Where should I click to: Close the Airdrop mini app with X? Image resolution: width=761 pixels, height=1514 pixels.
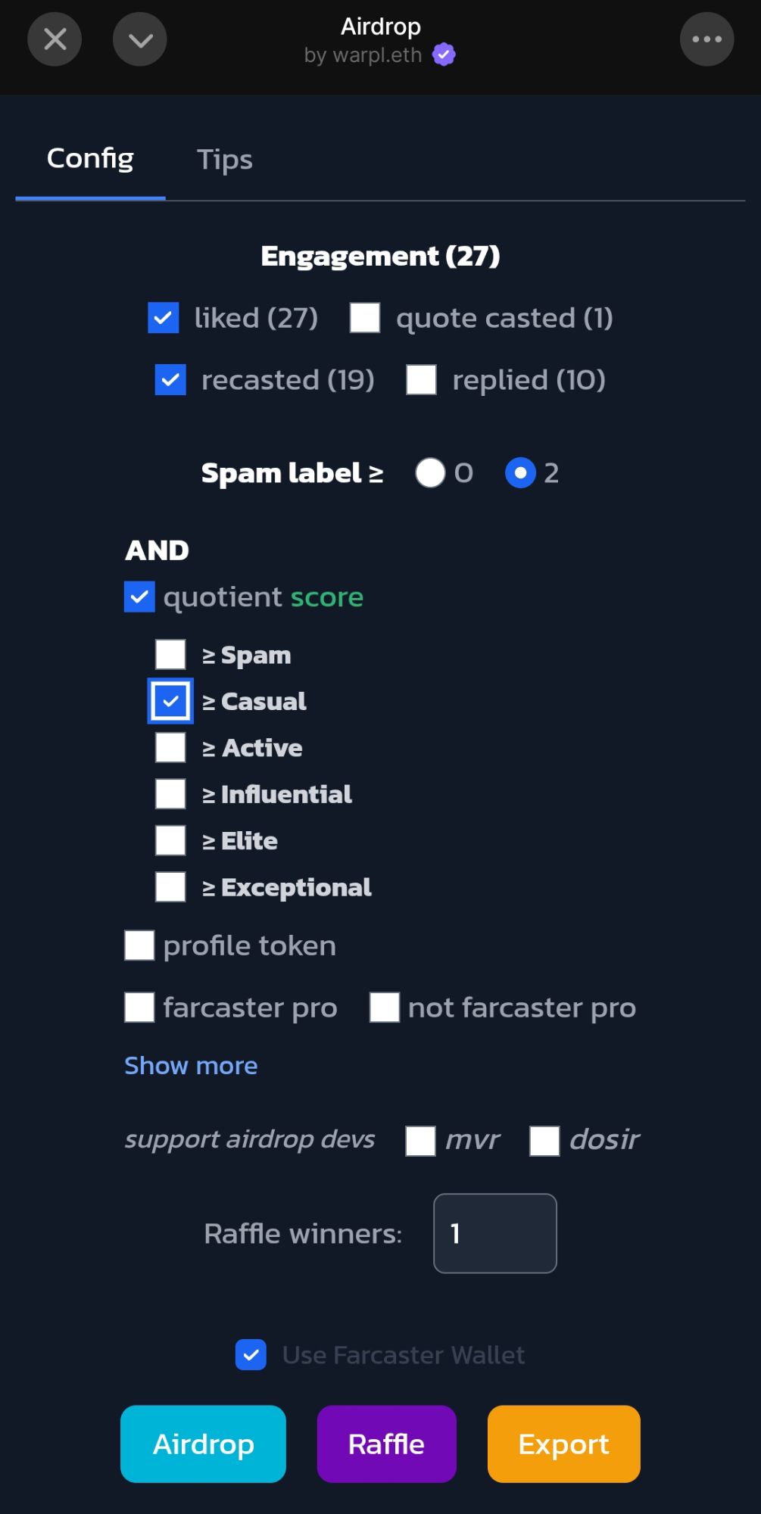click(55, 39)
